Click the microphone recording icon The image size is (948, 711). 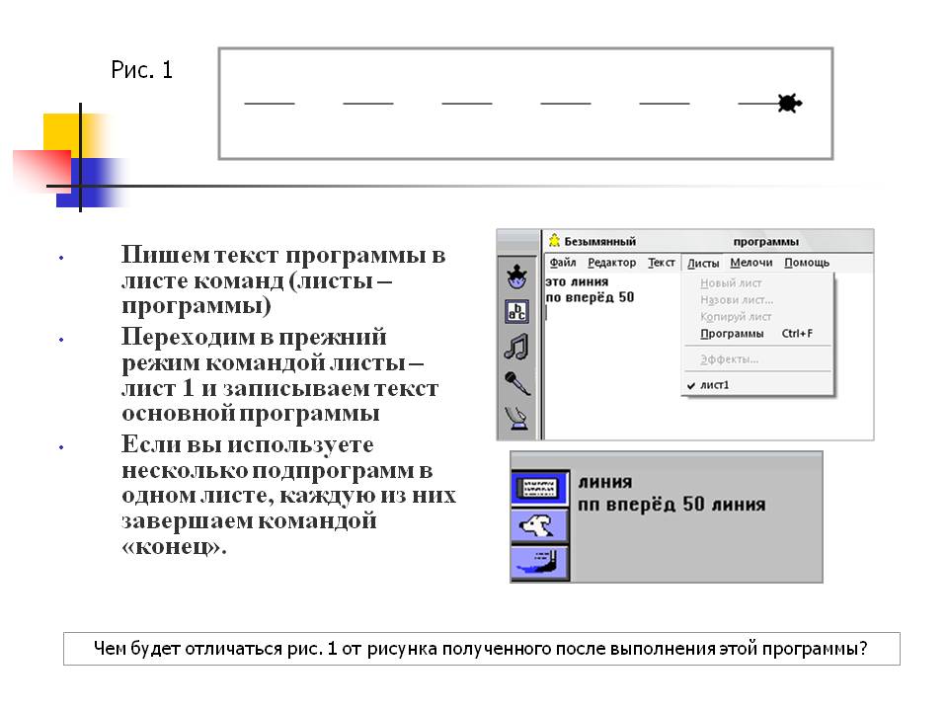tap(516, 383)
